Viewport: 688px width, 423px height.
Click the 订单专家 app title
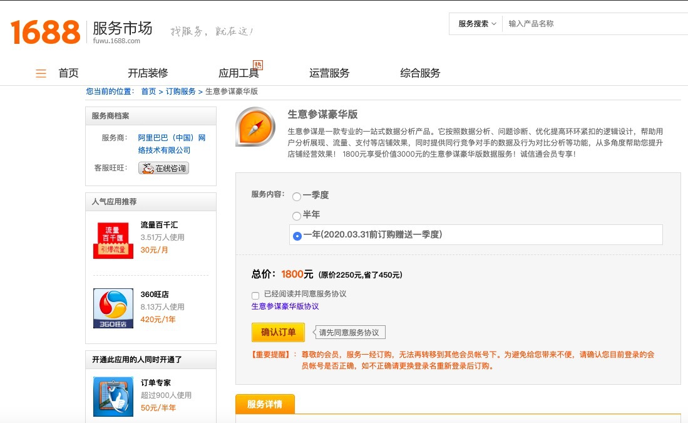point(156,383)
